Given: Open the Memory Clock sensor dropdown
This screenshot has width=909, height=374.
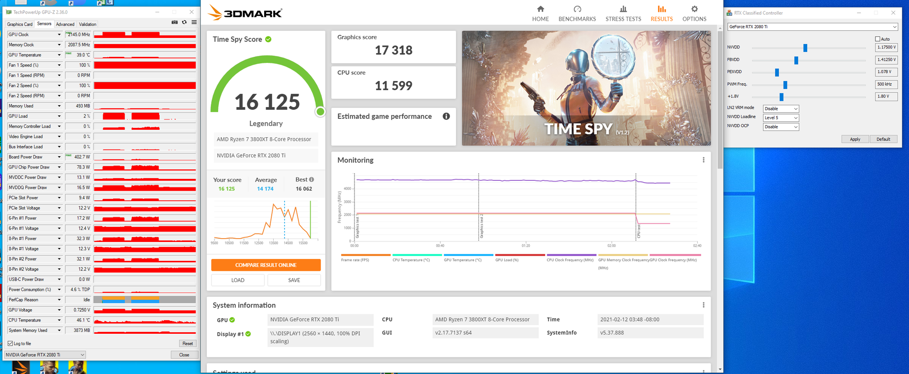Looking at the screenshot, I should coord(59,45).
